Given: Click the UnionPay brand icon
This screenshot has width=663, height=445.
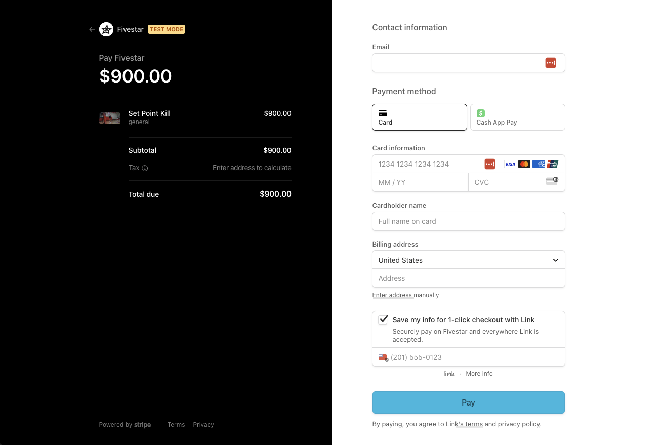Looking at the screenshot, I should (552, 164).
